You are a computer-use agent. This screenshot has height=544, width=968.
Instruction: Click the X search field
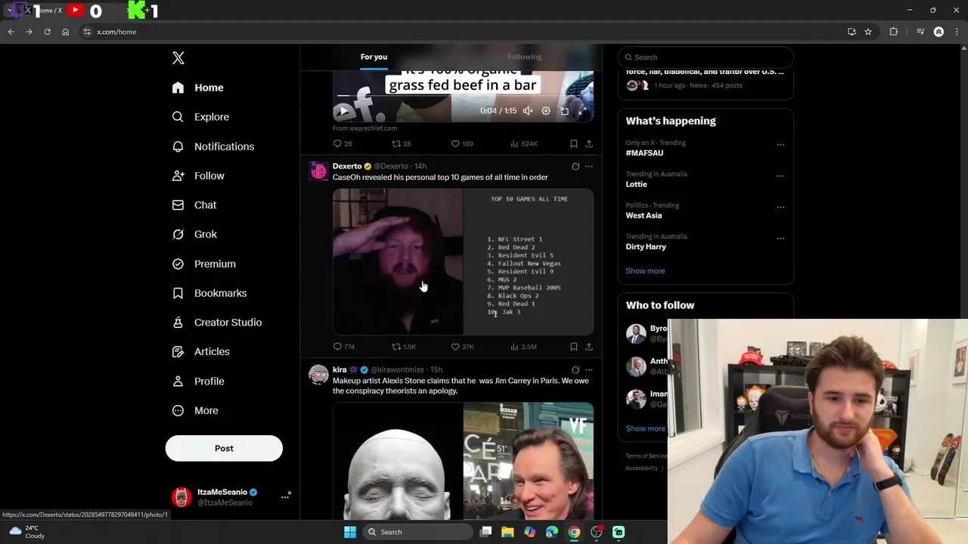tap(706, 57)
